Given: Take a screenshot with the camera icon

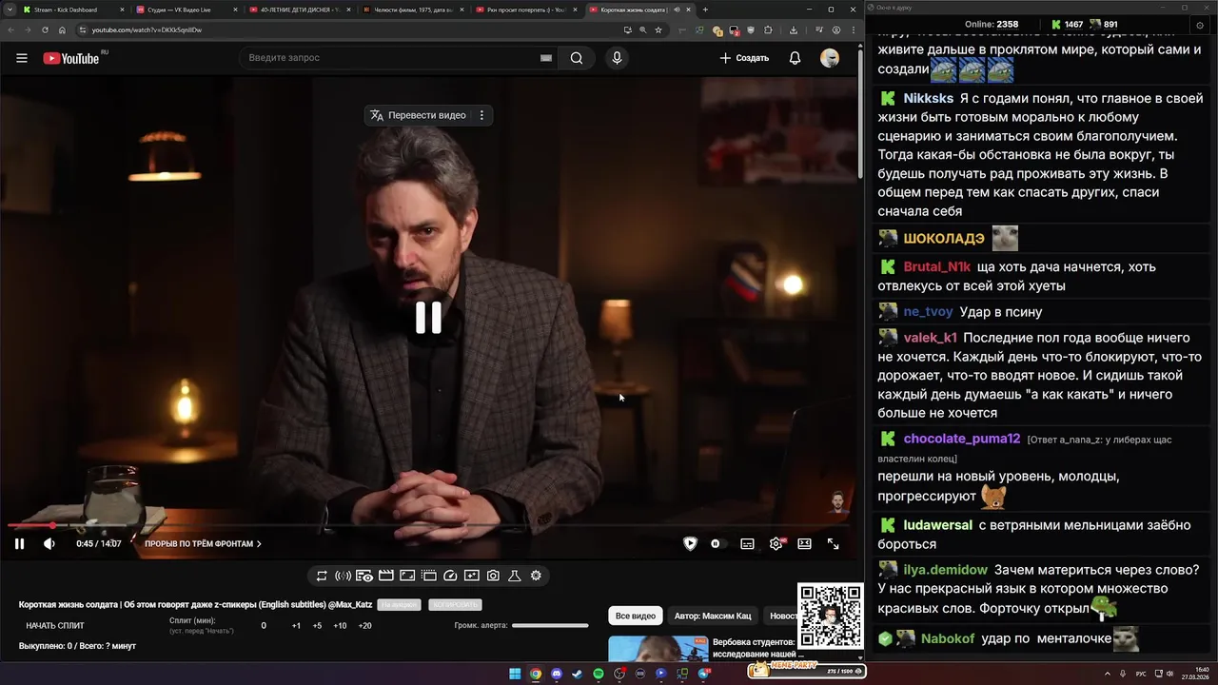Looking at the screenshot, I should (493, 576).
